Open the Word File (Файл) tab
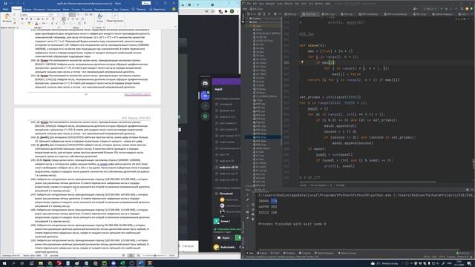Viewport: 475px width, 267px height. tap(5, 10)
